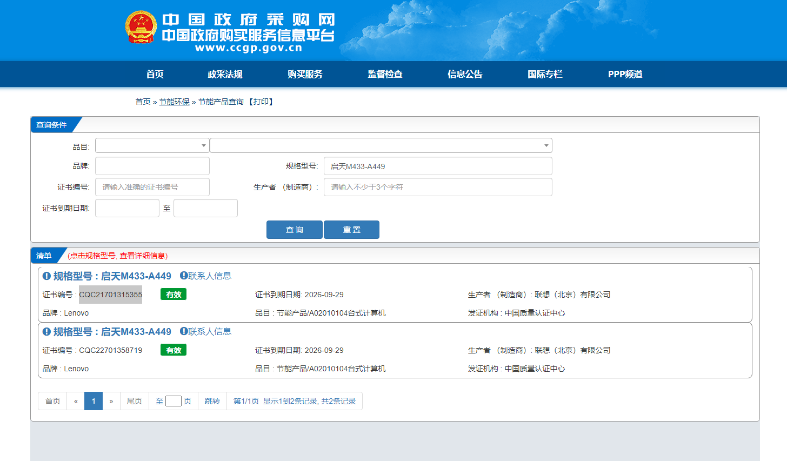787x461 pixels.
Task: Open 国际专栏 menu item
Action: (x=545, y=74)
